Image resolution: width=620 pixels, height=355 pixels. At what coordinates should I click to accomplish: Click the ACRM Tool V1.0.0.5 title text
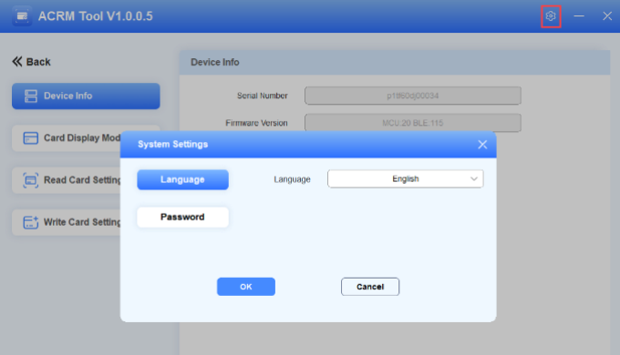tap(96, 16)
